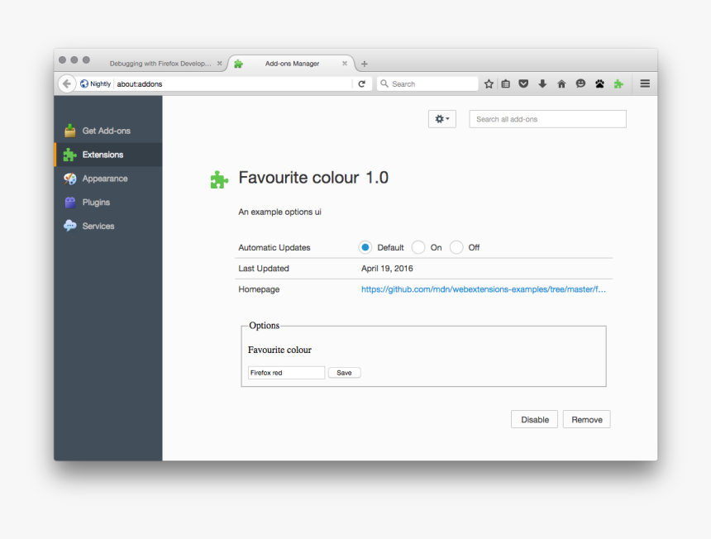Open the downloads arrow icon
The image size is (711, 539).
click(x=542, y=83)
